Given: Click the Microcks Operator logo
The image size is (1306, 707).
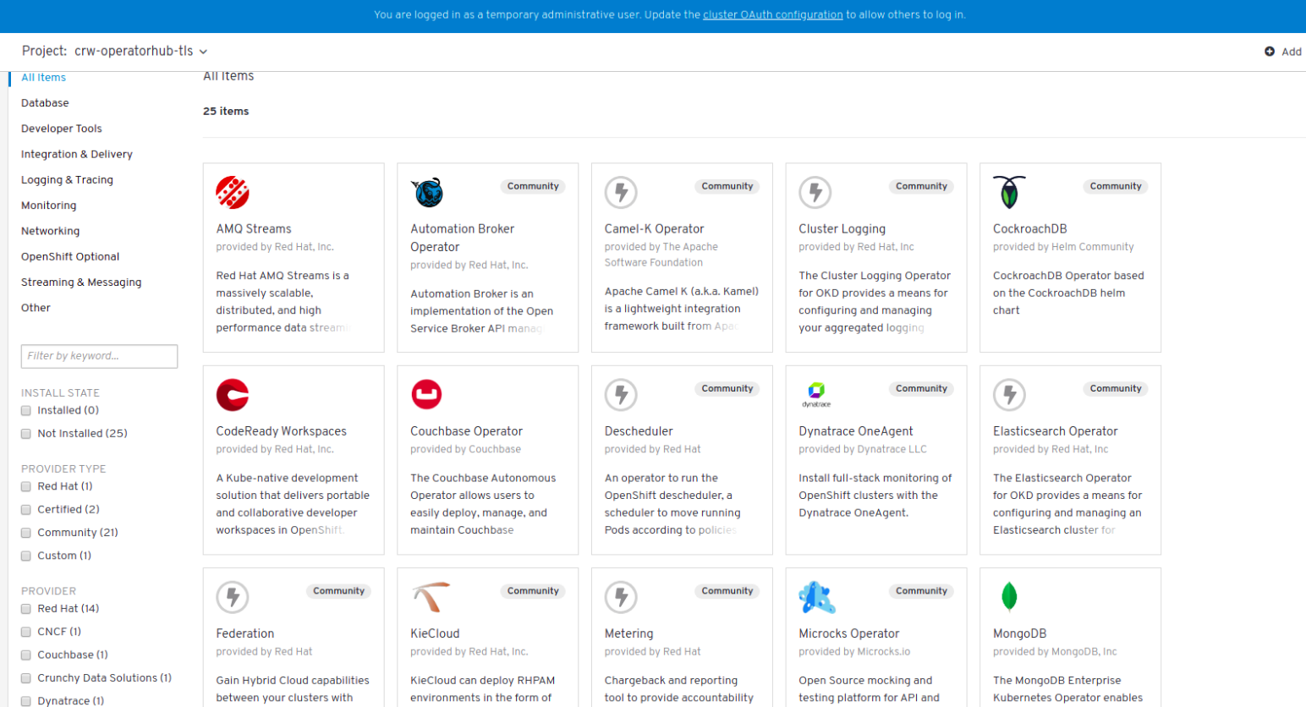Looking at the screenshot, I should 815,597.
